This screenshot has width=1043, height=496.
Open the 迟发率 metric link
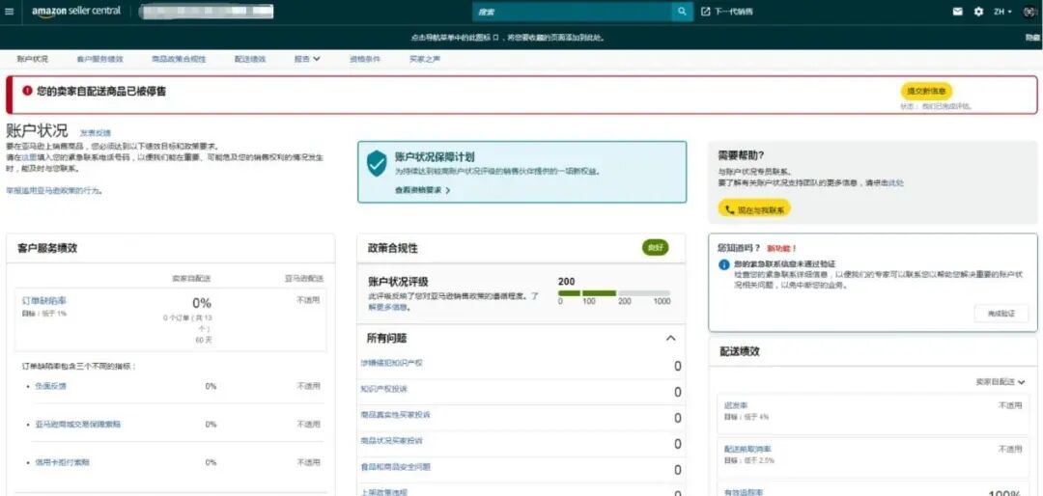[x=736, y=405]
